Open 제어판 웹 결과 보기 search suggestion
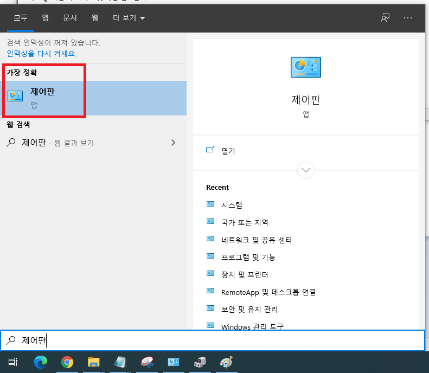This screenshot has height=373, width=429. [93, 143]
